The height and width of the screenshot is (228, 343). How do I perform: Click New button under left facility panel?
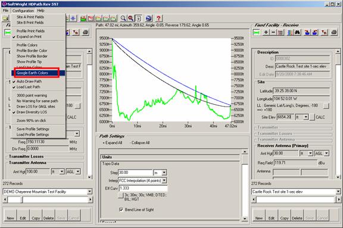(10, 215)
